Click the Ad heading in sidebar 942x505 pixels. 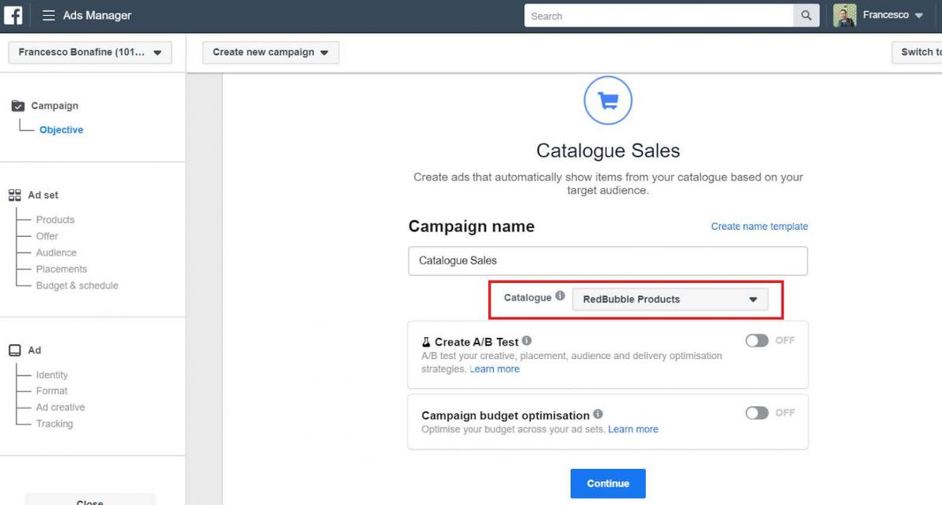point(35,351)
